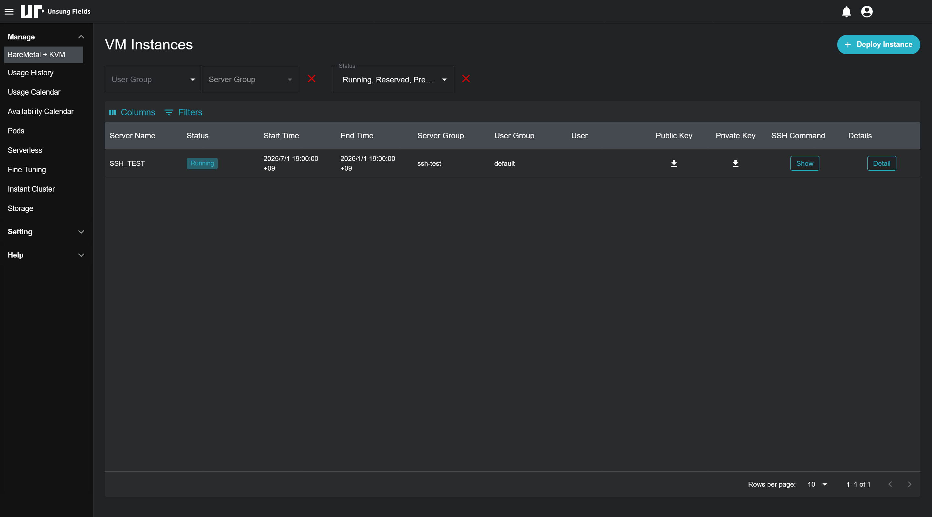Click the notifications bell icon
Image resolution: width=932 pixels, height=517 pixels.
(846, 12)
